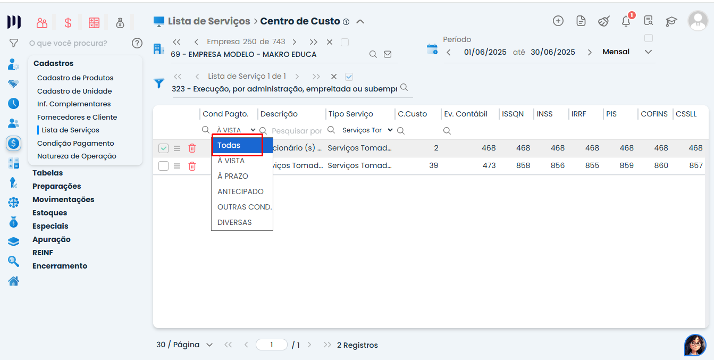Click the cleaning broom icon in header
Viewport: 714px width, 360px height.
[x=603, y=21]
